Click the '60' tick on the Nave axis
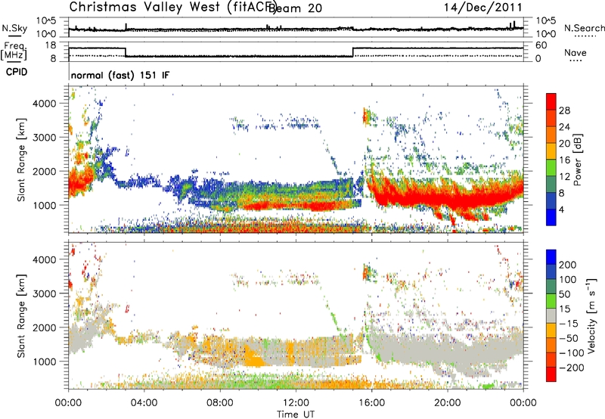The image size is (605, 419). tap(541, 45)
